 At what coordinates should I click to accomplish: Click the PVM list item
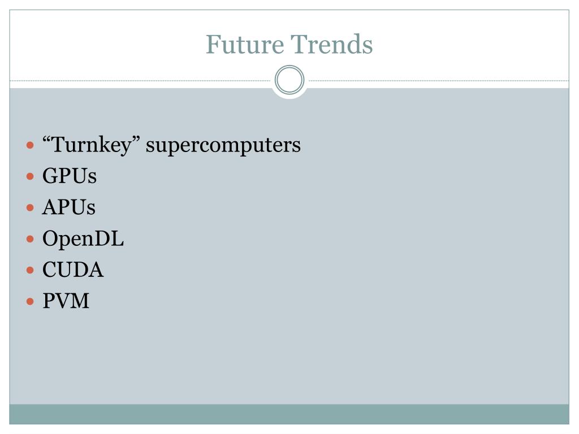coord(66,301)
